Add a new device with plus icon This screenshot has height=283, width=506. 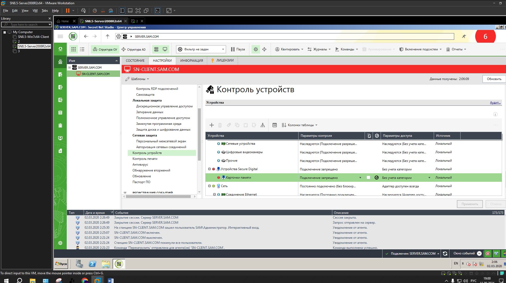point(212,125)
